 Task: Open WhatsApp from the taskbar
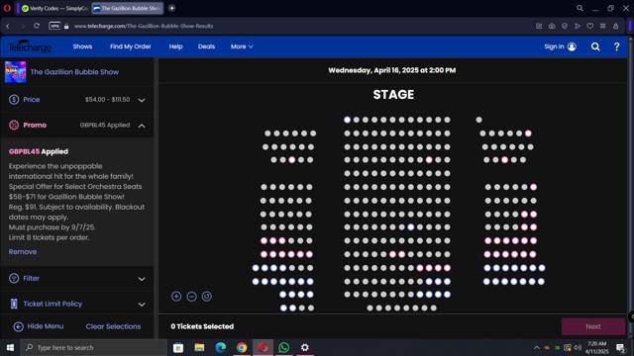tap(284, 347)
